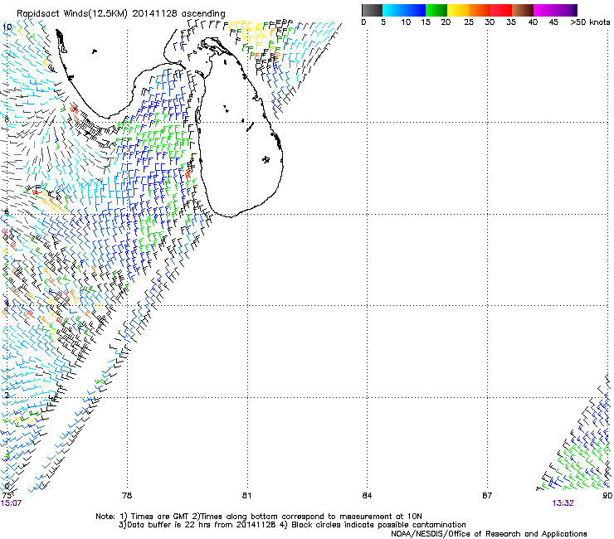614x539 pixels.
Task: Click the purple time stamp 15:07
Action: pyautogui.click(x=11, y=503)
